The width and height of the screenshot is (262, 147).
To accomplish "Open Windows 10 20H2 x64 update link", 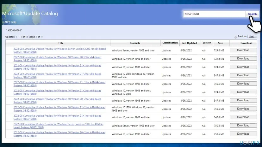I will pos(57,59).
